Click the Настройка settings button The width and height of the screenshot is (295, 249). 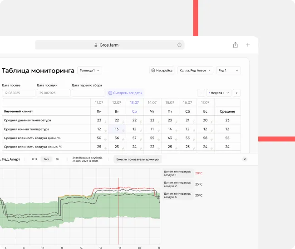pos(162,71)
